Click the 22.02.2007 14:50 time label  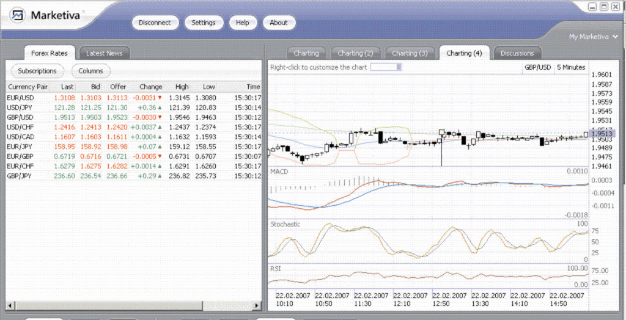(x=567, y=300)
